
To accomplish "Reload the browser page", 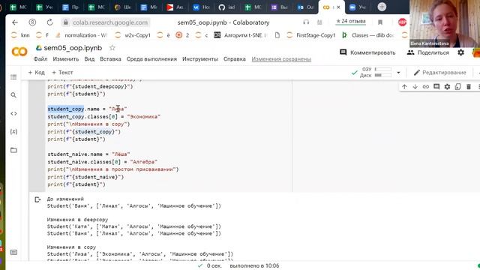I will [x=49, y=22].
